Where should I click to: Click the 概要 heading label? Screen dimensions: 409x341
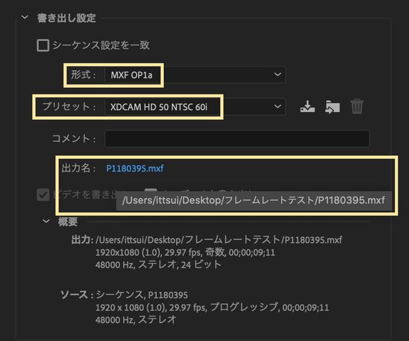(68, 222)
